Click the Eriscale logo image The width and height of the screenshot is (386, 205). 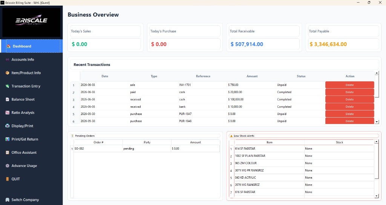[x=31, y=22]
